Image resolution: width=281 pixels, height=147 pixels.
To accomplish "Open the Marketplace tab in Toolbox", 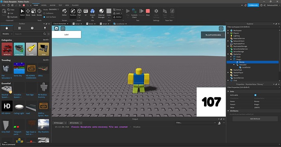I will click(x=7, y=28).
